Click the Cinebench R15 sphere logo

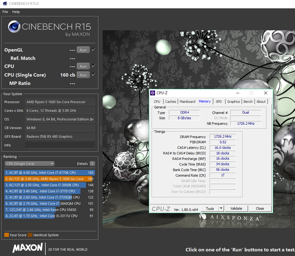14,27
